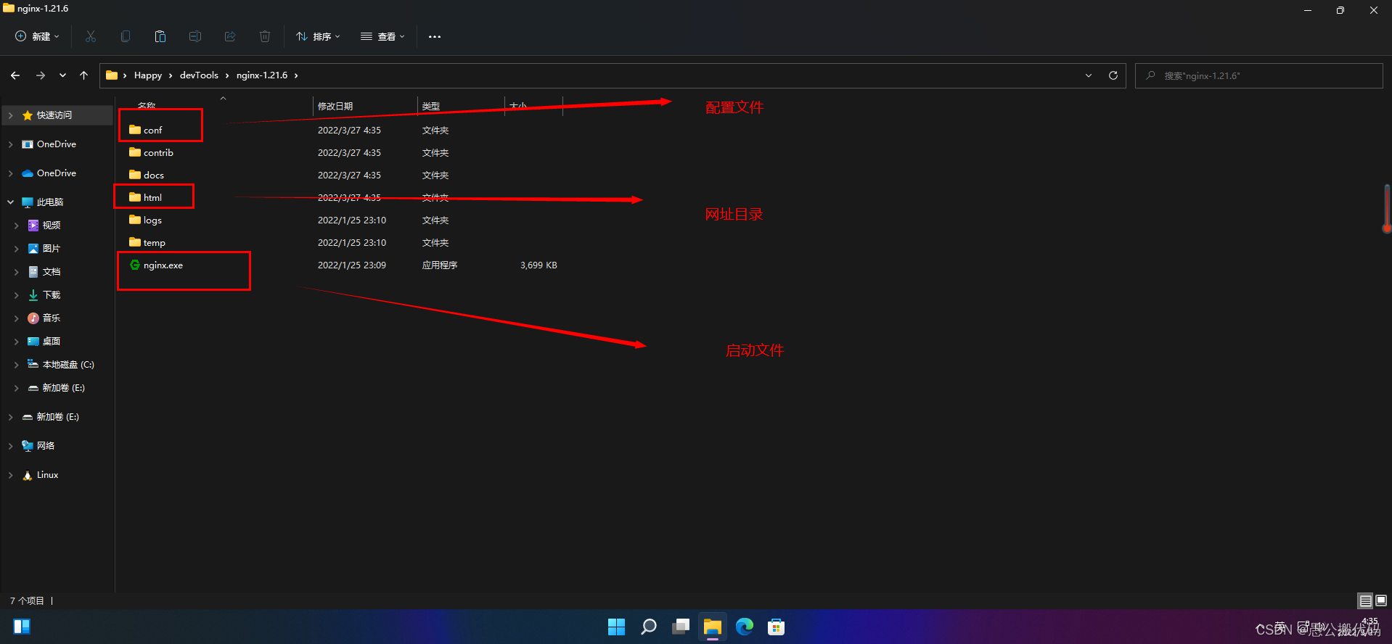Open 本地磁盘 (C:) in sidebar
Image resolution: width=1392 pixels, height=644 pixels.
68,365
